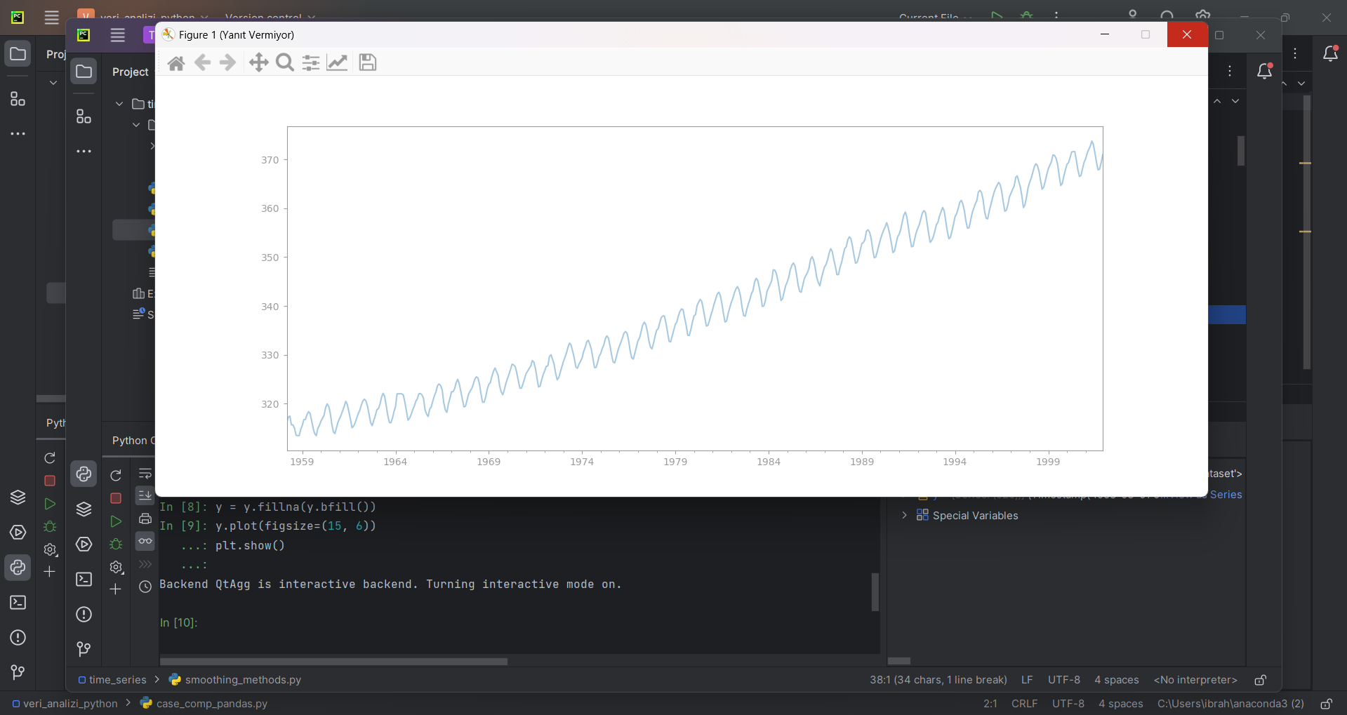Click the time_series breadcrumb
Screen dimensions: 1347x715
pos(117,680)
